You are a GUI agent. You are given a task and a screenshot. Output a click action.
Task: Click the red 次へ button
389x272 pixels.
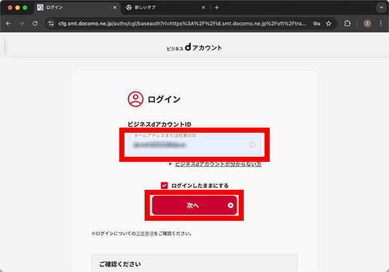(194, 205)
